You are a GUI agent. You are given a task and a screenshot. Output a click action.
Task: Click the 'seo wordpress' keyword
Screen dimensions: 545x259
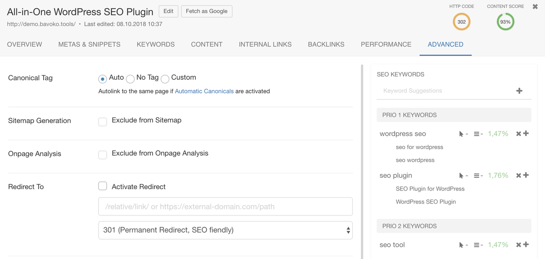click(415, 160)
